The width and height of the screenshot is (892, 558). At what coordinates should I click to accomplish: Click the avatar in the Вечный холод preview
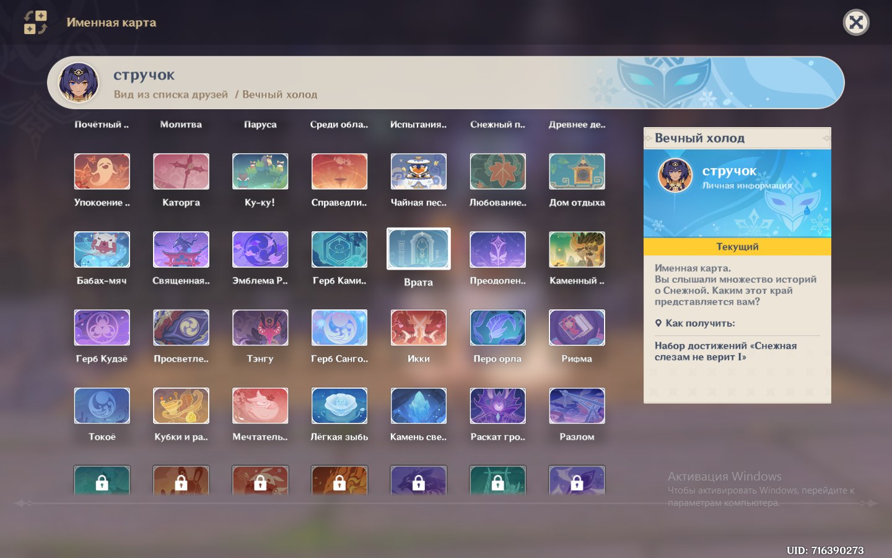[x=675, y=175]
